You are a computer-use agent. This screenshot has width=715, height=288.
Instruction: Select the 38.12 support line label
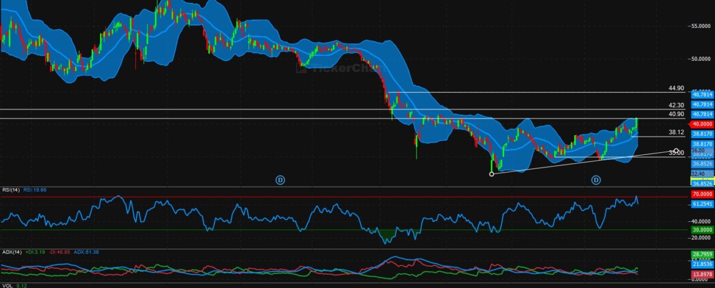point(676,132)
